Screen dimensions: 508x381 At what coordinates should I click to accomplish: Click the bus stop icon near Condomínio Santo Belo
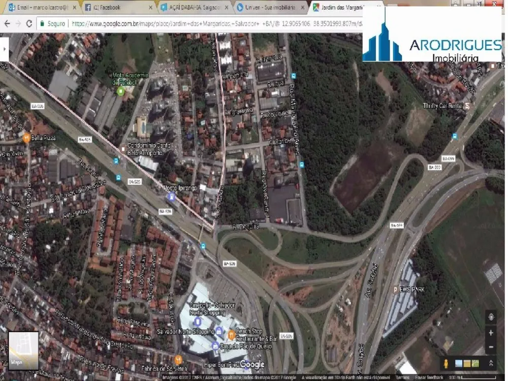coord(116,161)
